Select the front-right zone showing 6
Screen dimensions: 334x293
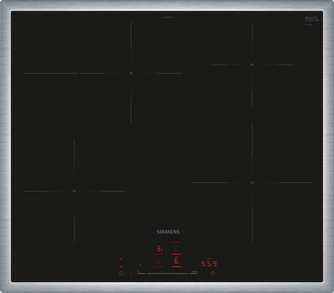pyautogui.click(x=176, y=261)
